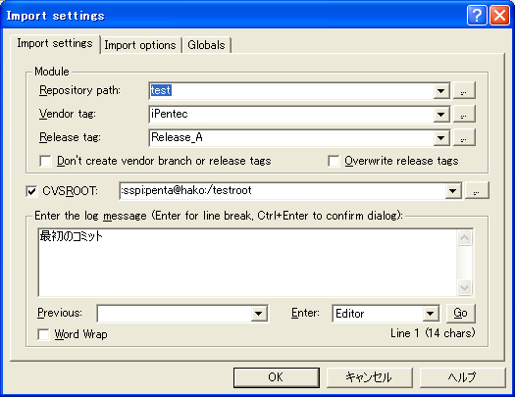
Task: Click the browse button beside CVSROOT
Action: point(477,190)
